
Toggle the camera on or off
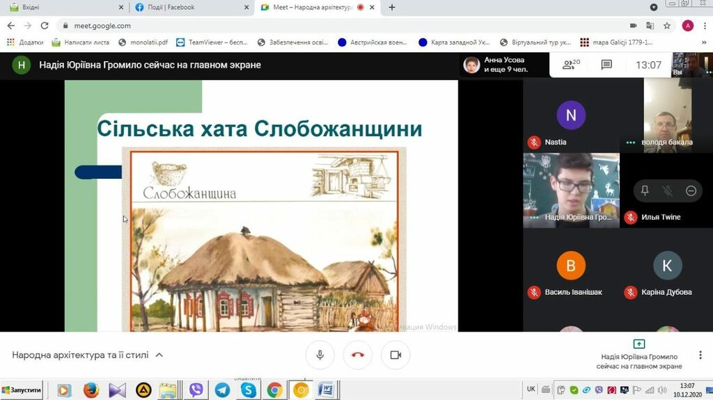pyautogui.click(x=395, y=355)
